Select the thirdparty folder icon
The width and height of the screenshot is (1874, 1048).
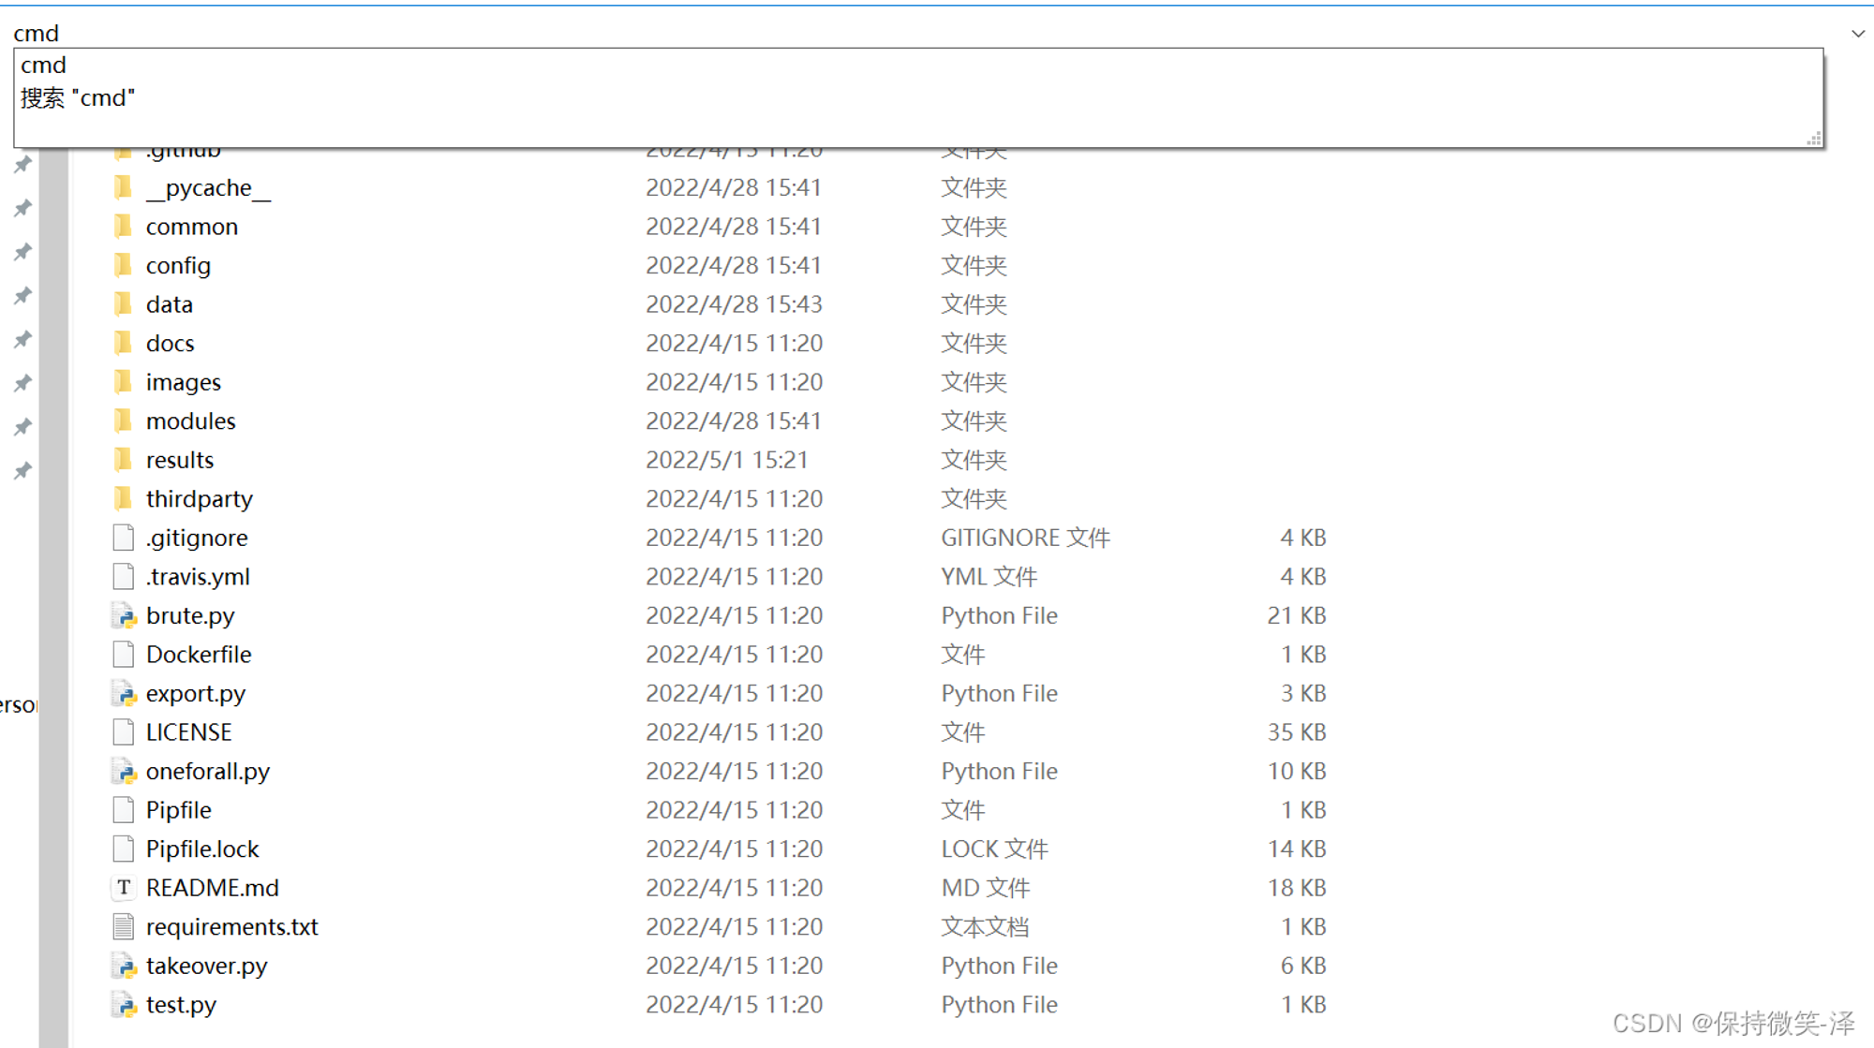pyautogui.click(x=123, y=498)
